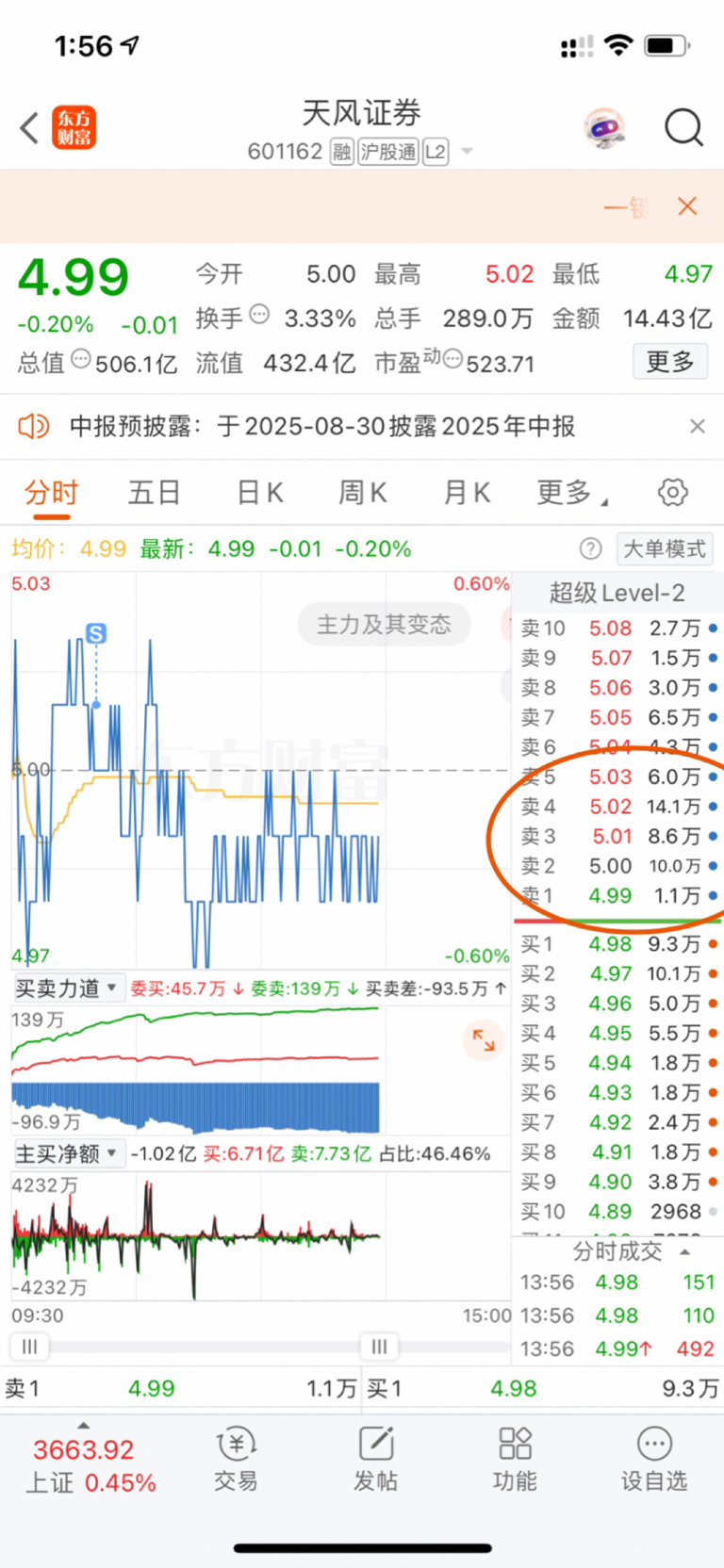Open the 东方财富 logo icon
Image resolution: width=724 pixels, height=1568 pixels.
click(74, 128)
